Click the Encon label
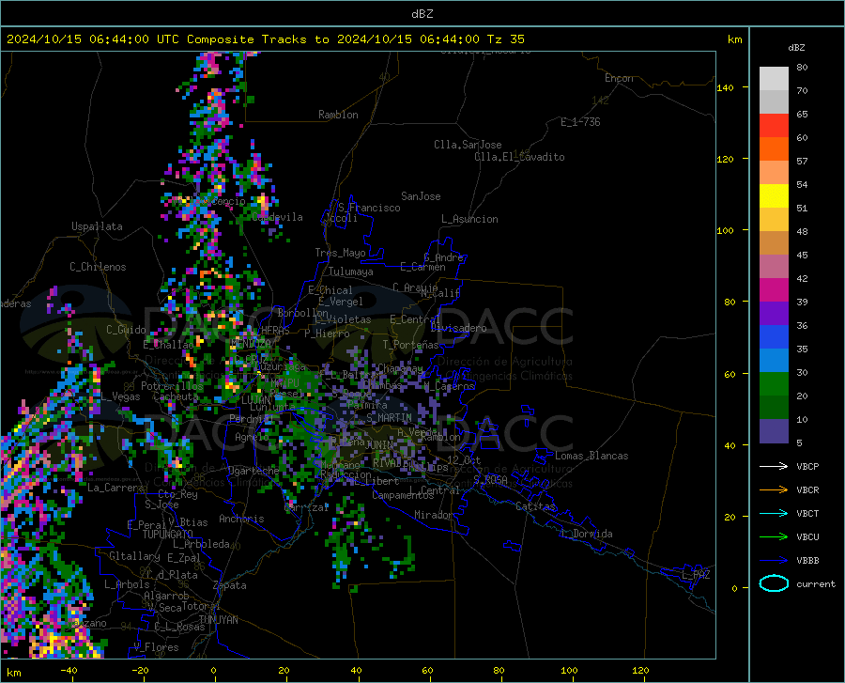The width and height of the screenshot is (845, 683). point(619,78)
